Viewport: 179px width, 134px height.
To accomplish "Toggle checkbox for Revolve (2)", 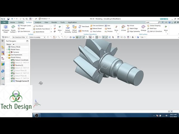I will tap(12, 65).
